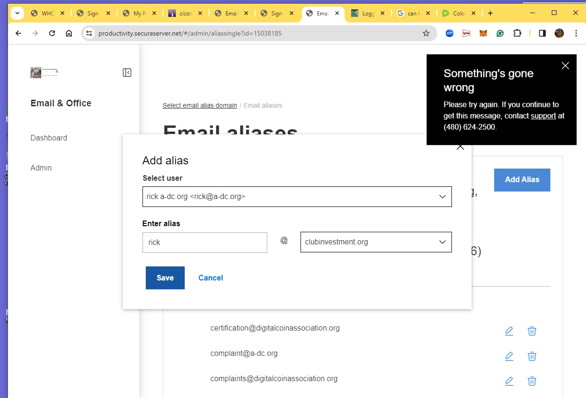The width and height of the screenshot is (586, 398).
Task: Close the 'Something's gone wrong' notification
Action: click(565, 66)
